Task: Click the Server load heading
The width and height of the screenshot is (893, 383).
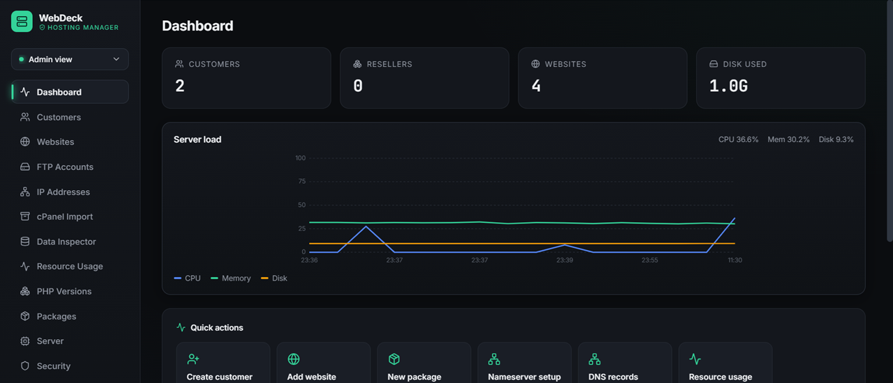Action: (197, 139)
